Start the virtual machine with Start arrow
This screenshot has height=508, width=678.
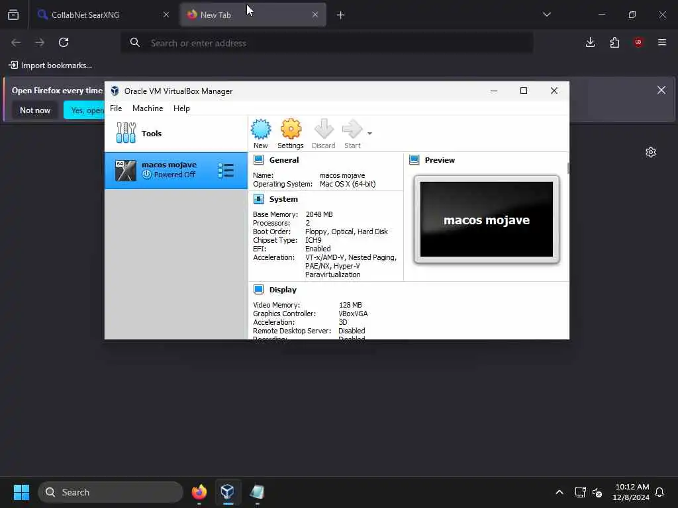[352, 134]
